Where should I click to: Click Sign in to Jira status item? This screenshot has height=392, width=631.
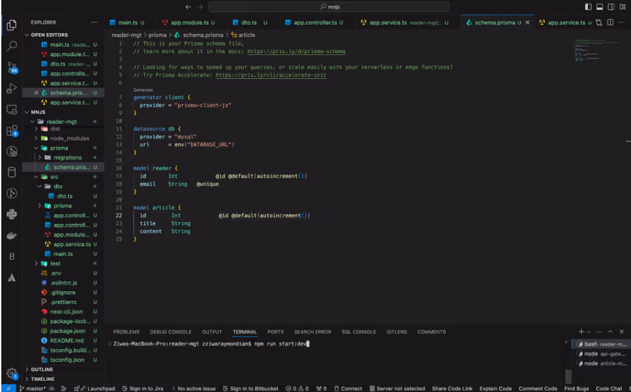(x=143, y=388)
